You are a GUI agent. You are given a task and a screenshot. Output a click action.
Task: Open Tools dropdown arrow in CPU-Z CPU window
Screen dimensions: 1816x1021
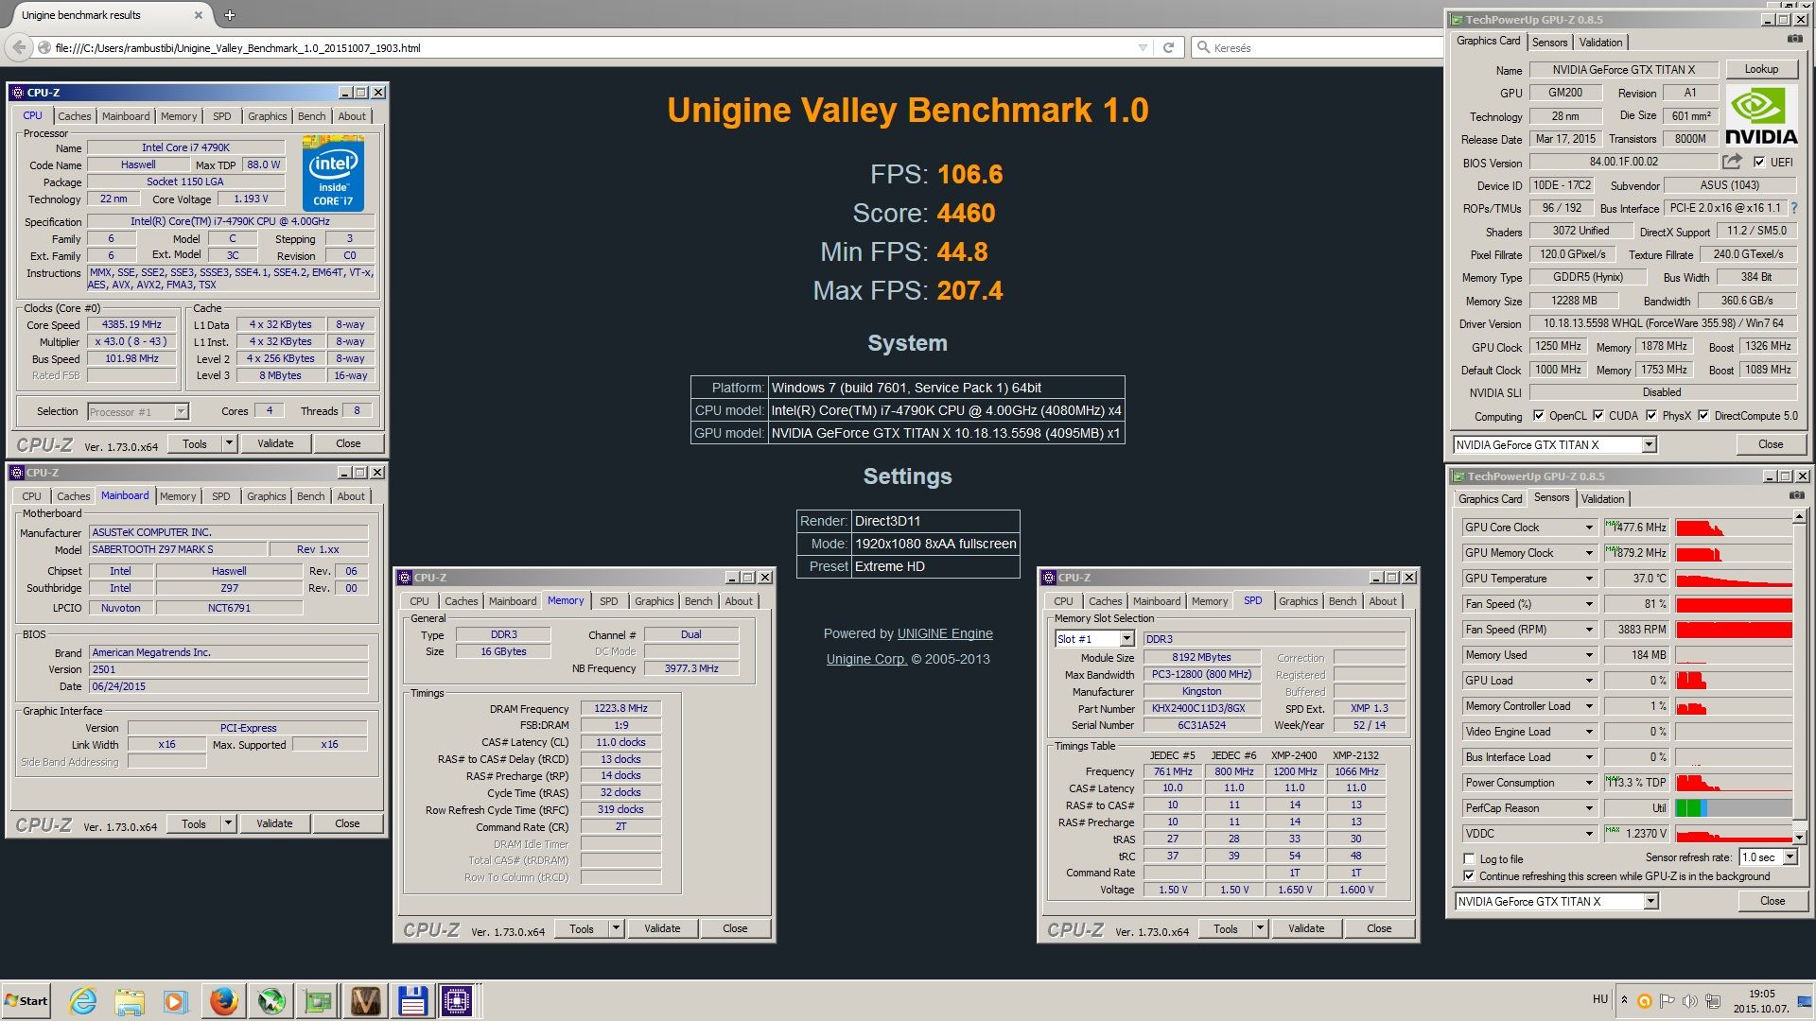[x=228, y=443]
